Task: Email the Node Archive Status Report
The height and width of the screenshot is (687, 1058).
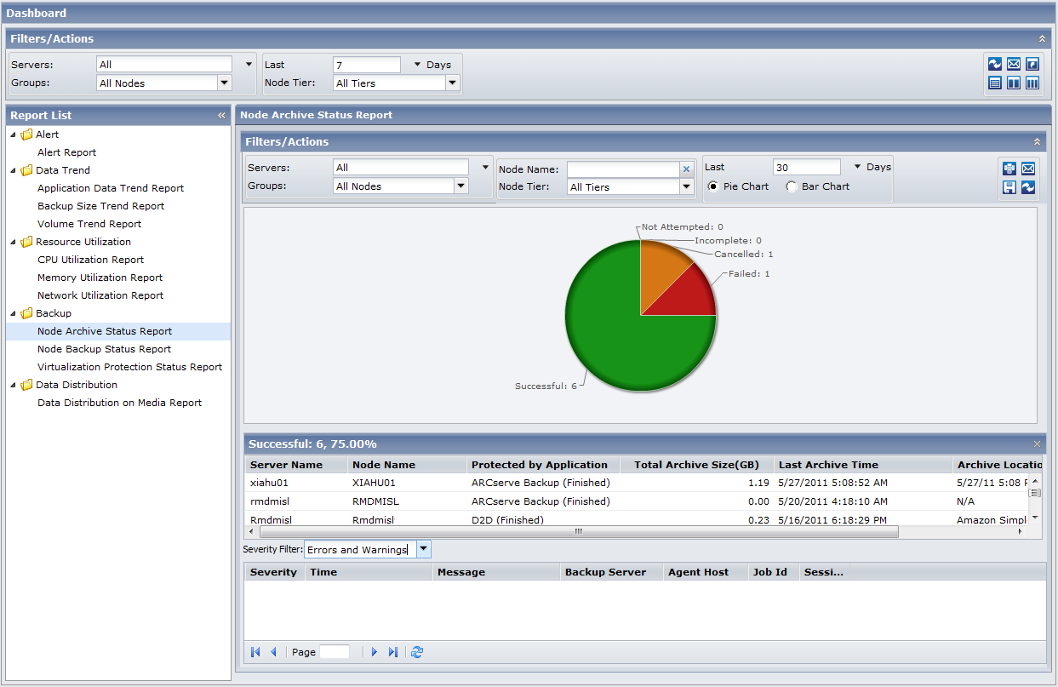Action: (x=1028, y=169)
